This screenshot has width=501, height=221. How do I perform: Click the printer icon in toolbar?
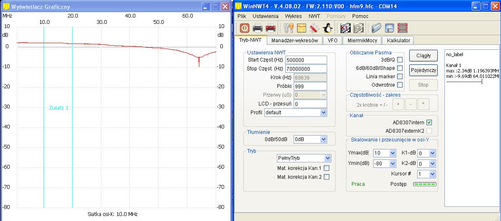pyautogui.click(x=257, y=28)
